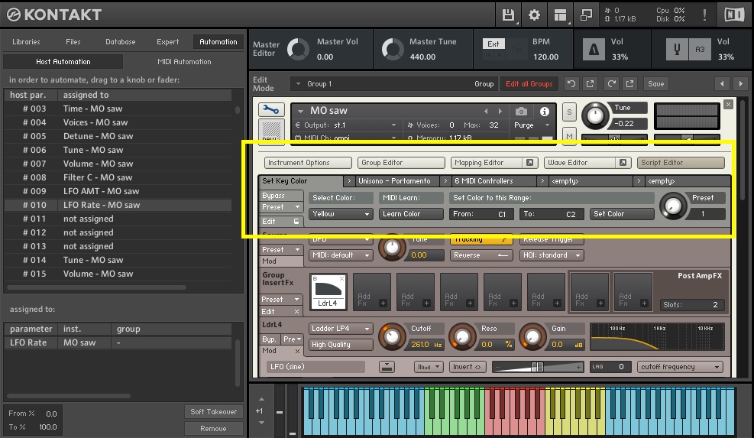Click the minimized view icon
Viewport: 754px width, 438px height.
[586, 15]
